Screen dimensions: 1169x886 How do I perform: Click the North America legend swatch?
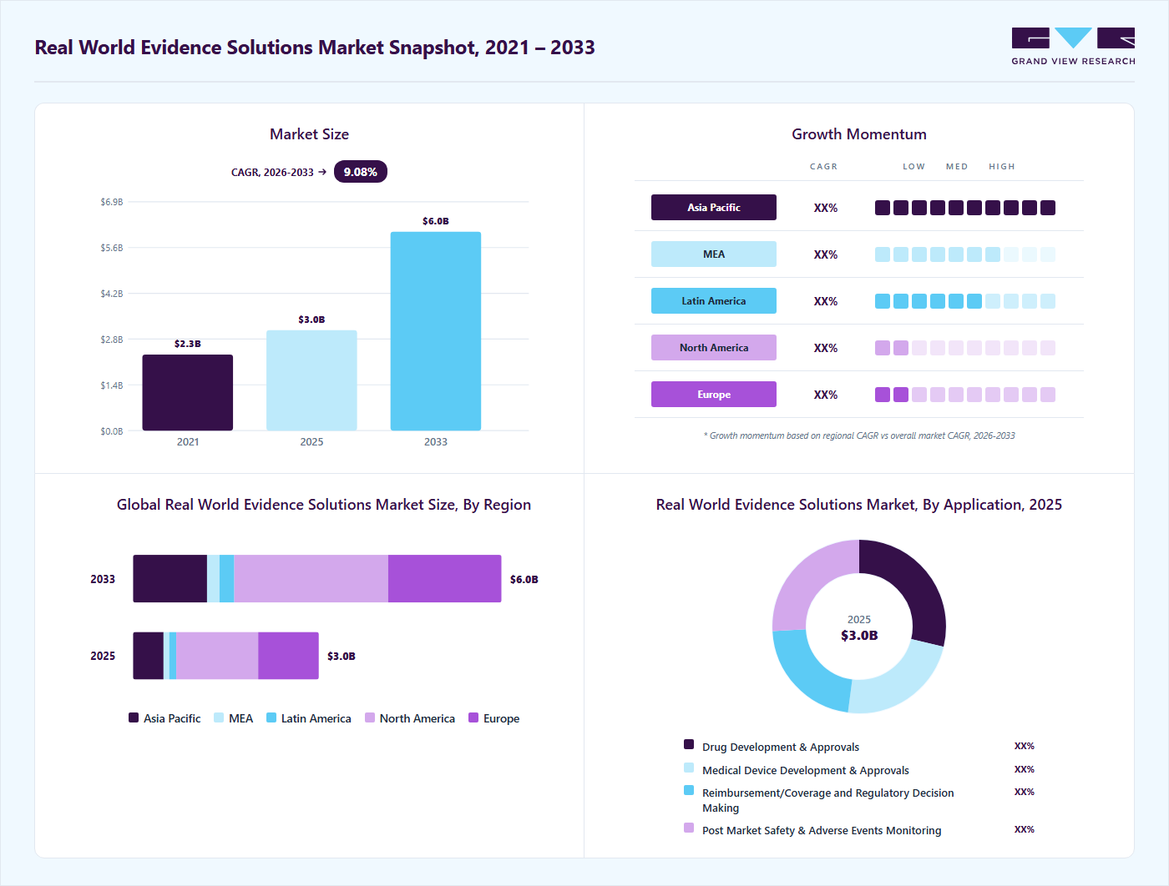(x=370, y=717)
